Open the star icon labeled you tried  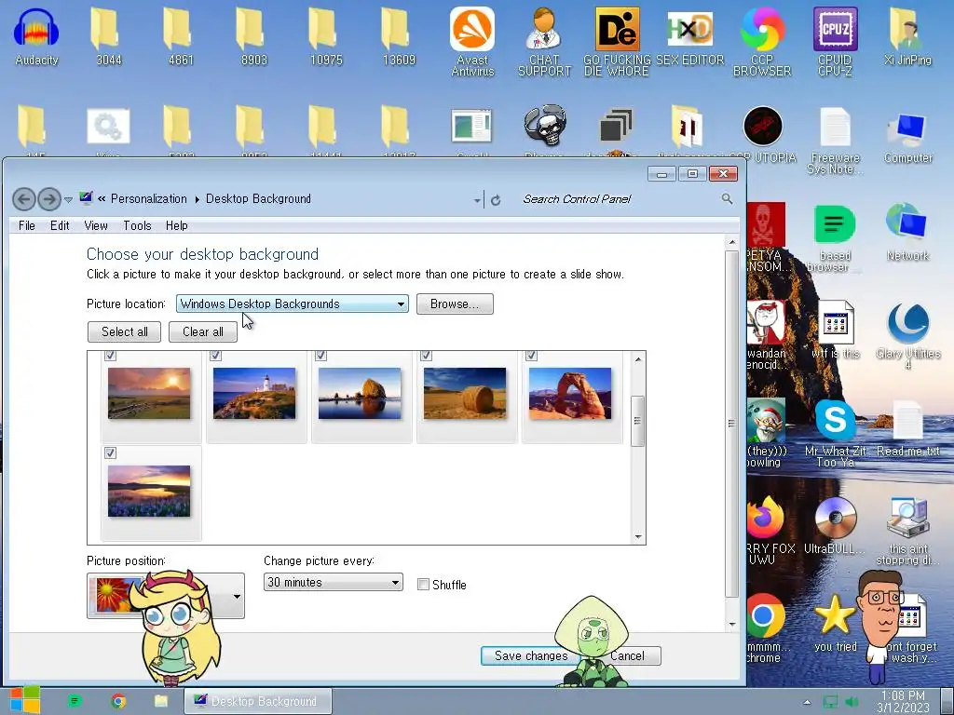(x=835, y=623)
